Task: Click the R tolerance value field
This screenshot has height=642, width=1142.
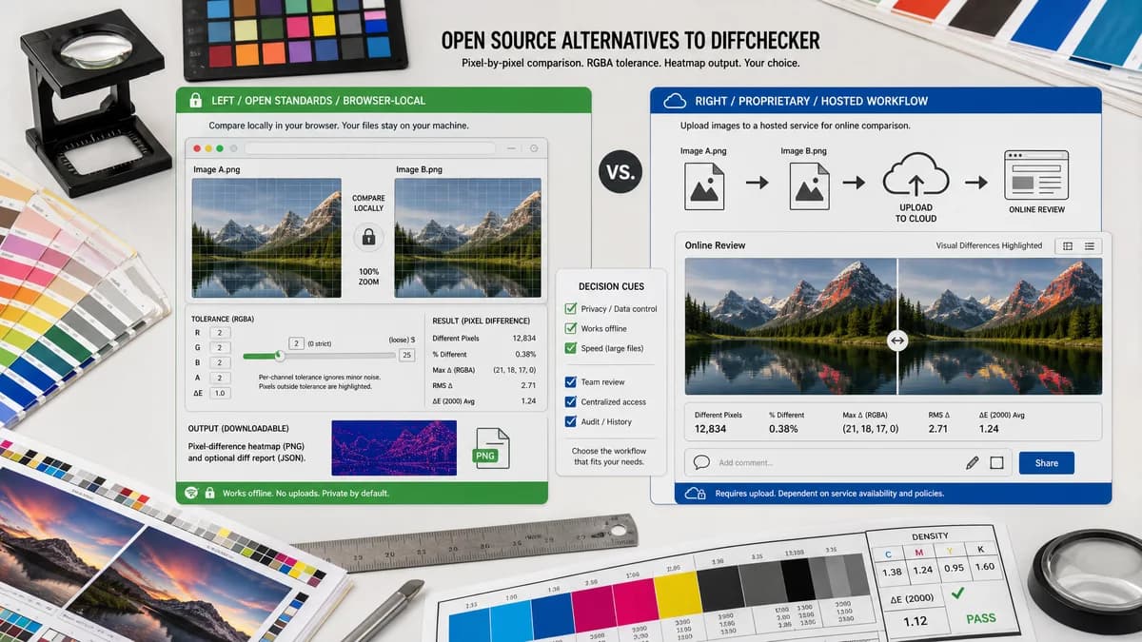Action: pos(220,332)
